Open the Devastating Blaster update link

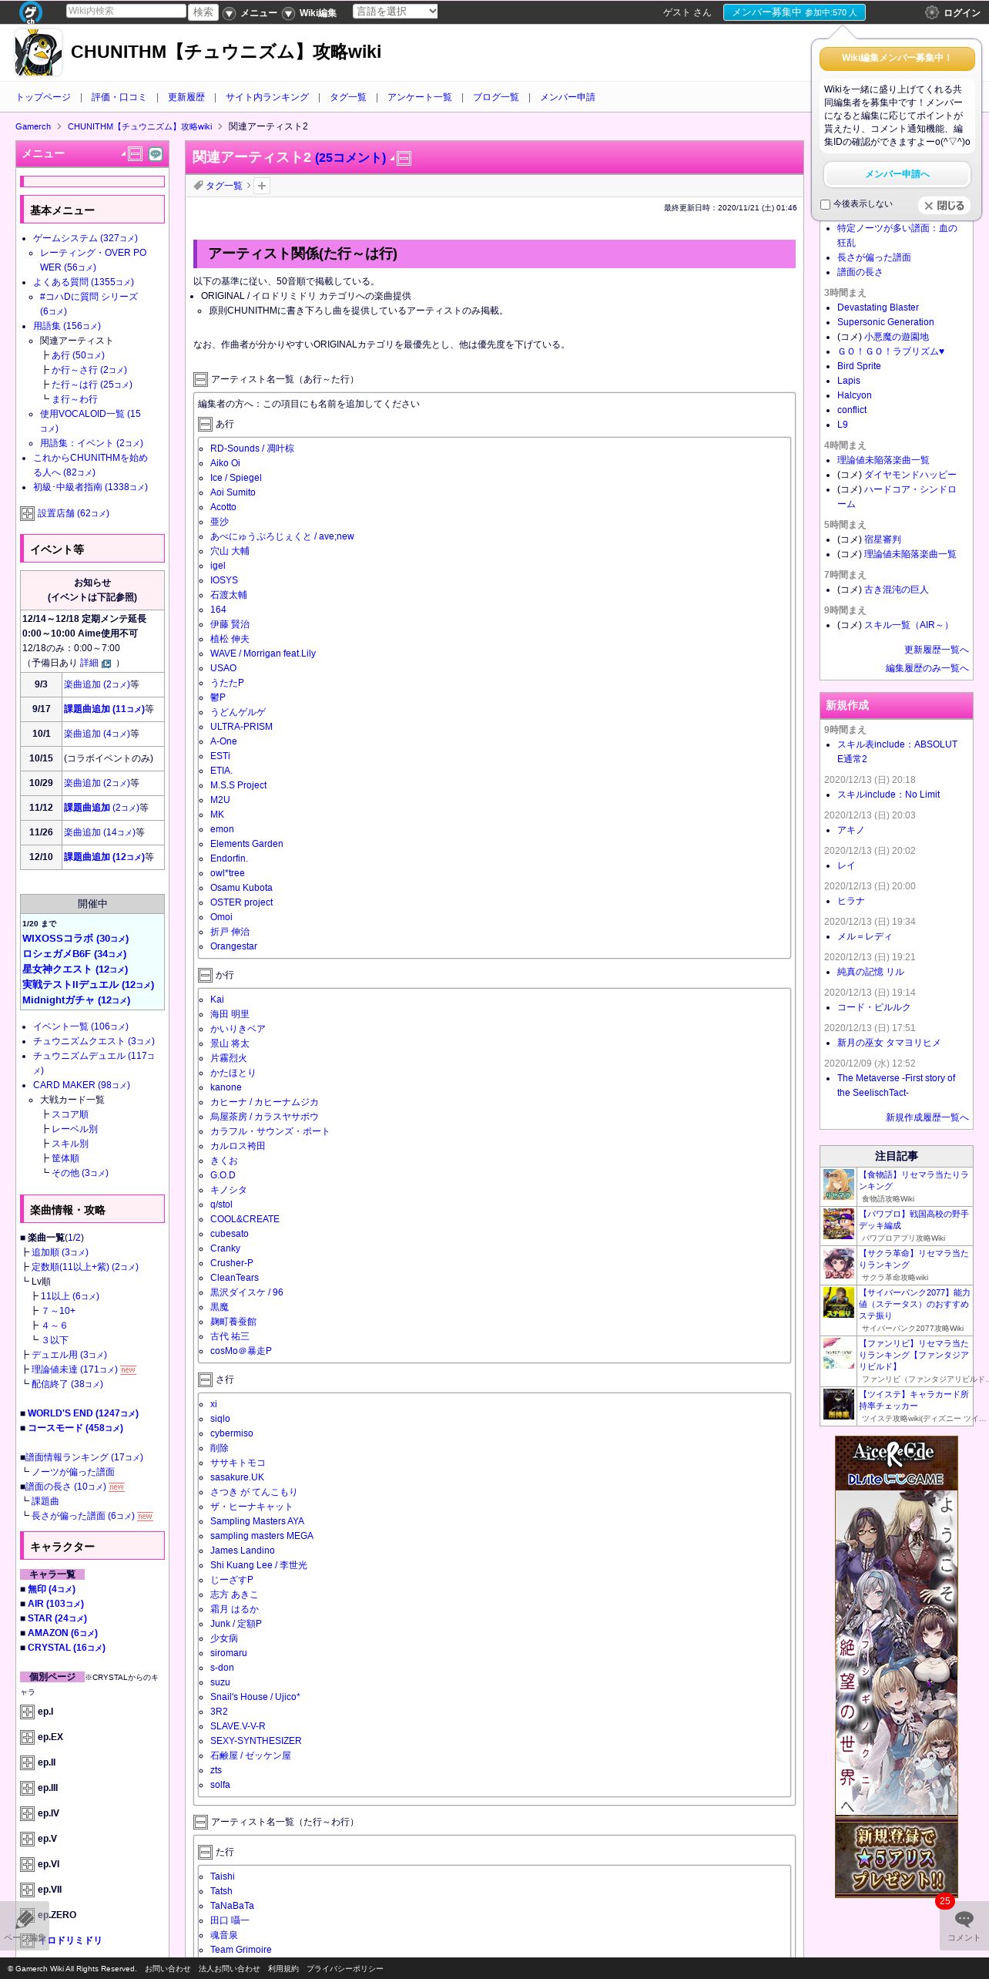click(878, 307)
